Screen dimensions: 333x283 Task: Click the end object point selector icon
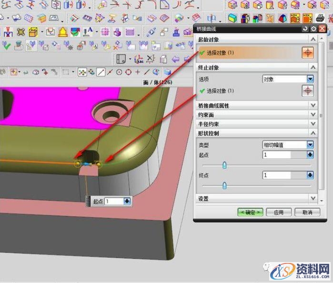point(308,91)
